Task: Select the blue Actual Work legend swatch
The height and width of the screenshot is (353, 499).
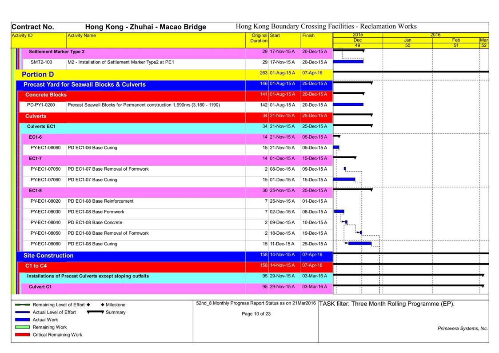Action: 23,320
